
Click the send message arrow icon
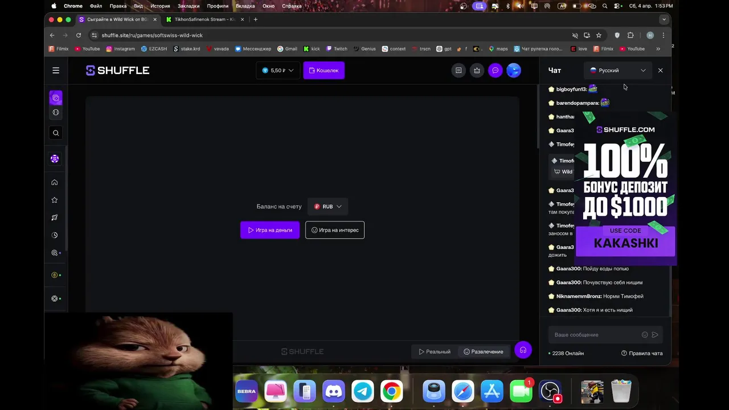click(655, 335)
